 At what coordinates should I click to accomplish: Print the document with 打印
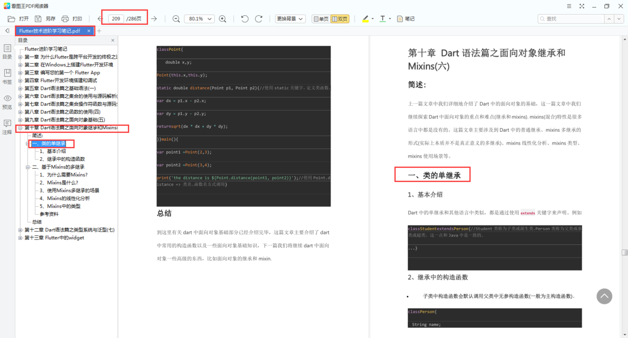[72, 19]
